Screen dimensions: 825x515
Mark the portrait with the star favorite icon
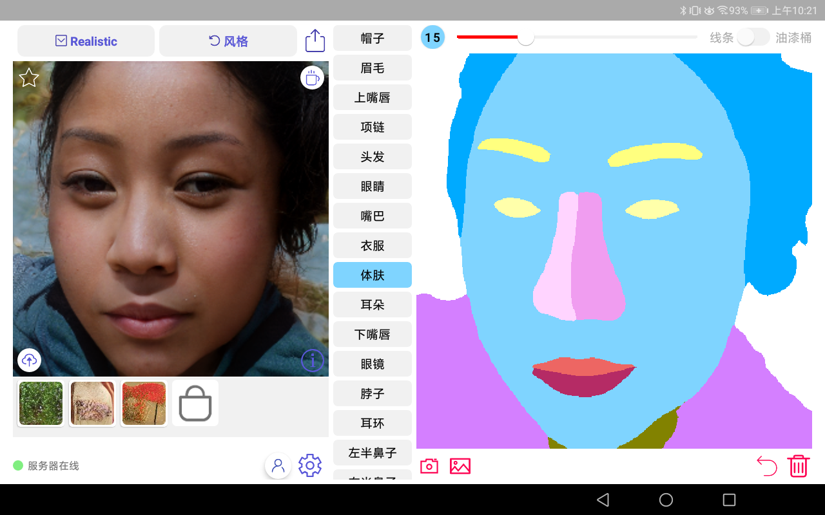pos(29,77)
